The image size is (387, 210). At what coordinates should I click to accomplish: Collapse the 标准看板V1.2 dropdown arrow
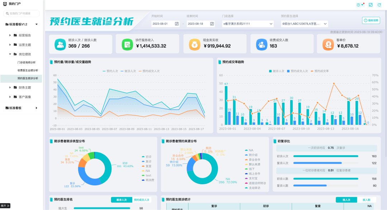coord(37,24)
